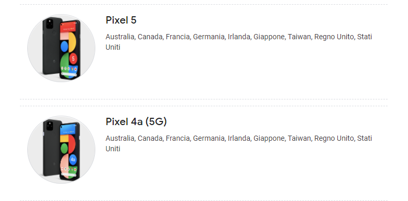Screen dimensions: 408x201
Task: Click the Google G logo on Pixel 5 back
Action: click(x=54, y=62)
